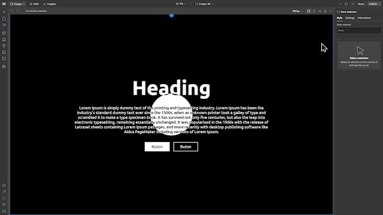Screen dimensions: 383x215
Task: Click the outlined Buton on canvas
Action: (186, 147)
